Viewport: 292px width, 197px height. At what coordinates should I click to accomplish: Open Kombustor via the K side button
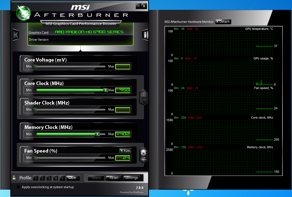(16, 35)
